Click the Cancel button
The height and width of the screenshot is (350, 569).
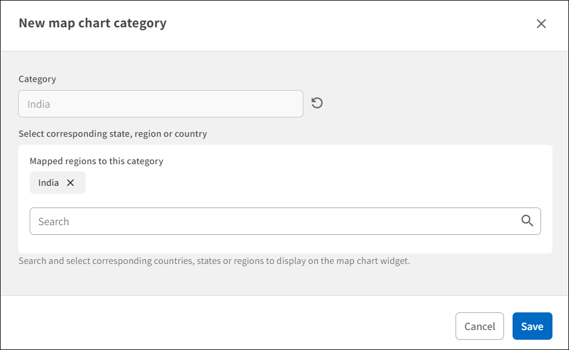(x=479, y=327)
